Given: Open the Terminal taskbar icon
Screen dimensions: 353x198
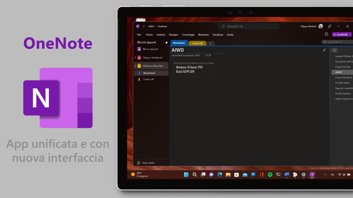Looking at the screenshot, I should [279, 175].
